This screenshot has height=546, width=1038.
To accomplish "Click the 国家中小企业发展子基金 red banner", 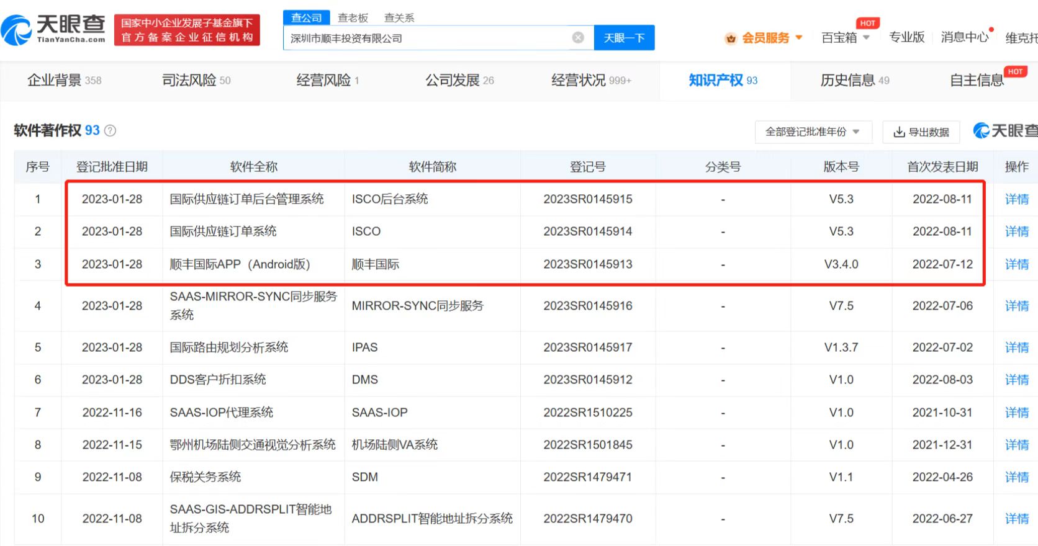I will click(187, 30).
